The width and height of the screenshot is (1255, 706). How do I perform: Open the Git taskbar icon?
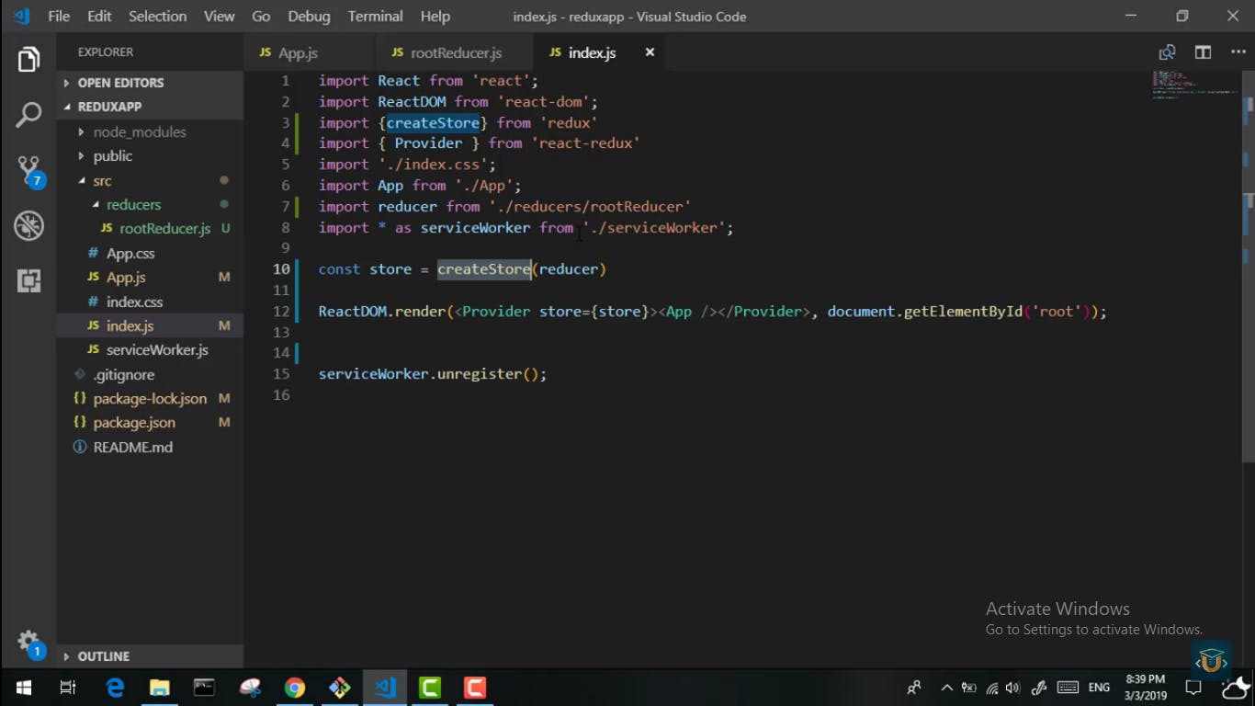(339, 688)
